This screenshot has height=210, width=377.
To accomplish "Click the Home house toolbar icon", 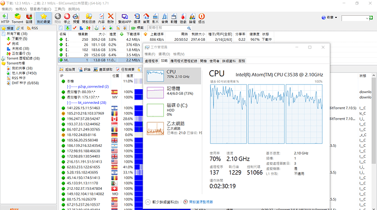I will pyautogui.click(x=146, y=18).
